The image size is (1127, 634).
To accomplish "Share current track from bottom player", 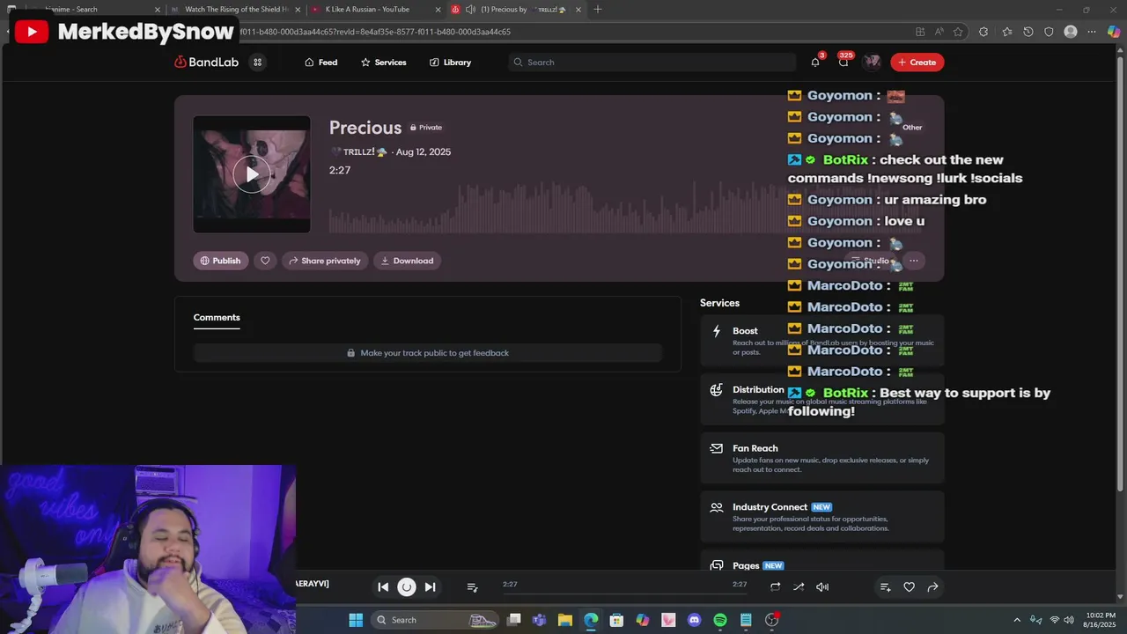I will tap(932, 587).
